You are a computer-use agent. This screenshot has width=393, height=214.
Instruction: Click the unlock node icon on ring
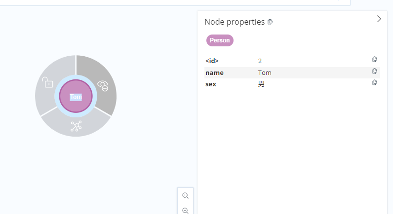47,82
